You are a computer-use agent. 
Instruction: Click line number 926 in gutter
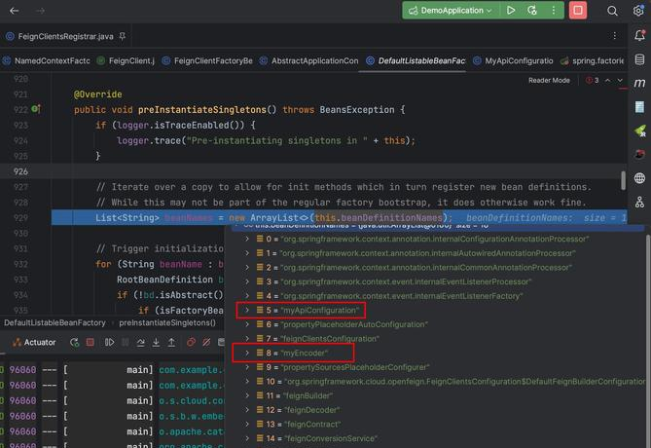pos(20,171)
